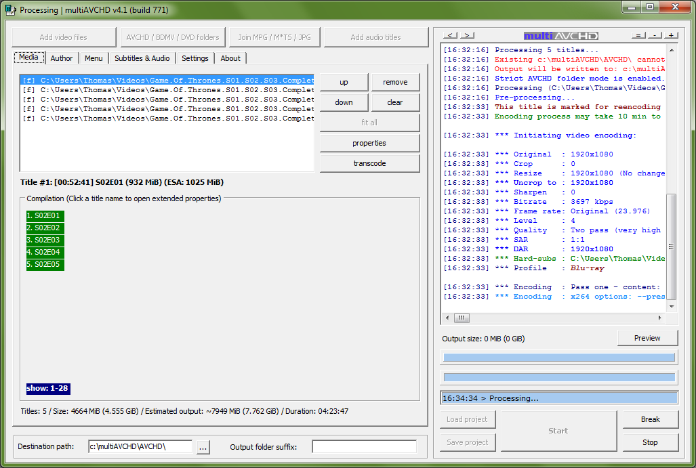Click the '>' button above the log
Image resolution: width=696 pixels, height=468 pixels.
(467, 35)
